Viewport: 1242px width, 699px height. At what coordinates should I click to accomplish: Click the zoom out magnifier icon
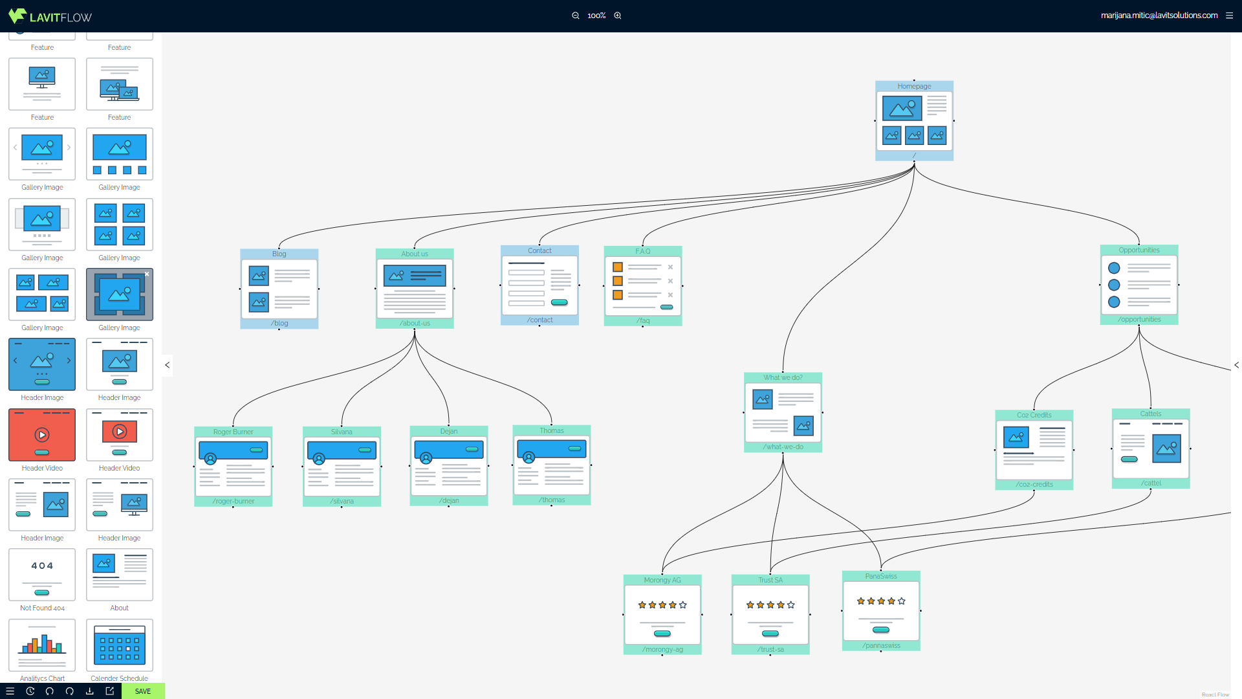575,16
